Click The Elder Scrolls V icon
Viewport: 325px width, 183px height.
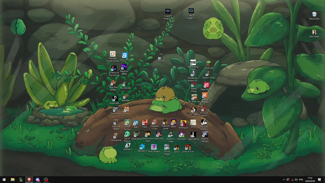coord(204,125)
